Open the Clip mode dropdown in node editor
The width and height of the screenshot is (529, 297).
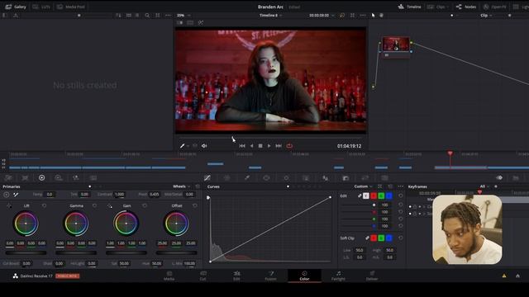(486, 16)
